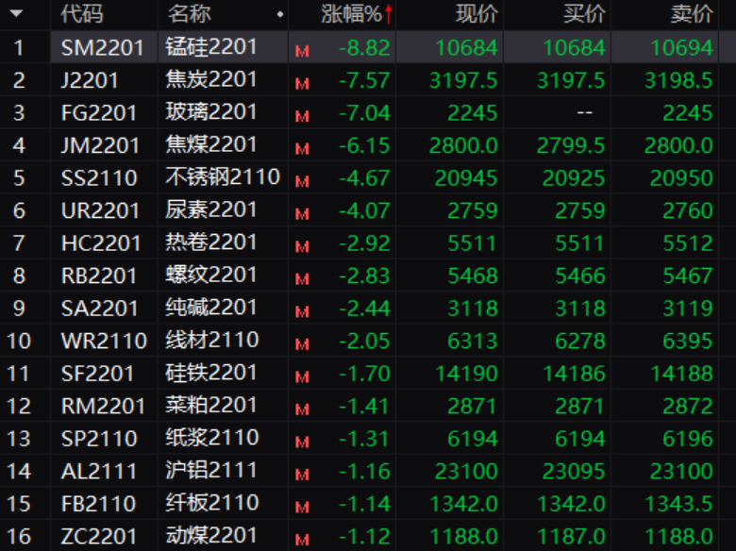Click the current price 14190
Screen dimensions: 736x551
(466, 374)
